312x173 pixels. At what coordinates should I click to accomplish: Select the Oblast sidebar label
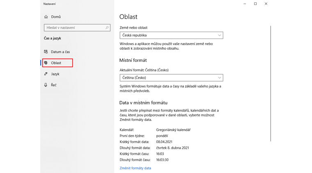(56, 63)
